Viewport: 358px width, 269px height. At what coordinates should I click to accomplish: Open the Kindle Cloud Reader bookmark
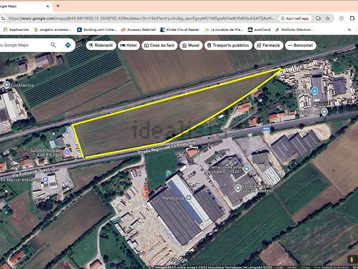(x=180, y=30)
